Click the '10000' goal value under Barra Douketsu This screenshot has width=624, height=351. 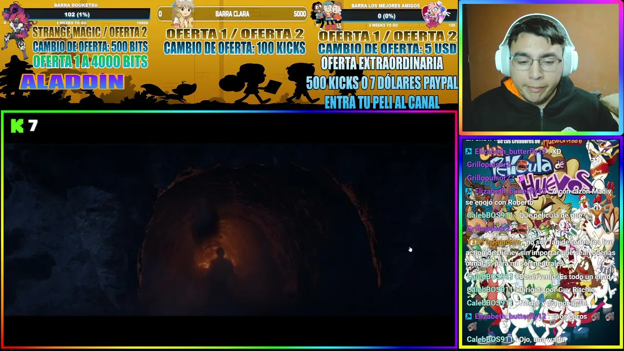(142, 23)
